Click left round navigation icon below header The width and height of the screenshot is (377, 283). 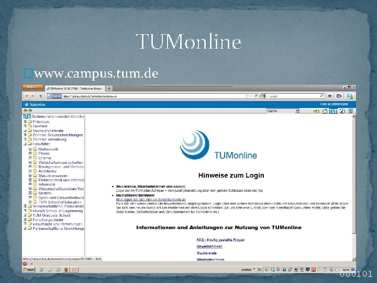point(26,111)
